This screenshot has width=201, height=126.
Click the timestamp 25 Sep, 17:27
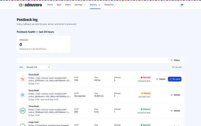click(34, 84)
